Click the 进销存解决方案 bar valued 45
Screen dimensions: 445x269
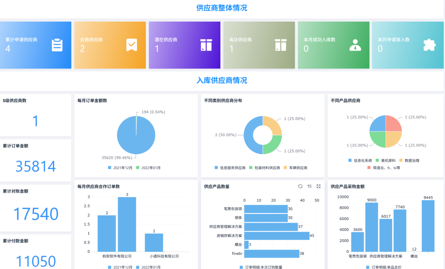click(277, 235)
